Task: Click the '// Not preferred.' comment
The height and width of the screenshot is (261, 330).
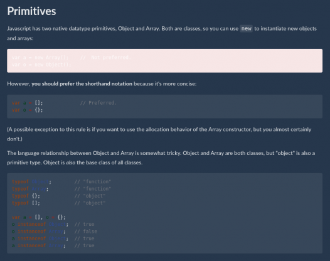Action: [x=105, y=58]
